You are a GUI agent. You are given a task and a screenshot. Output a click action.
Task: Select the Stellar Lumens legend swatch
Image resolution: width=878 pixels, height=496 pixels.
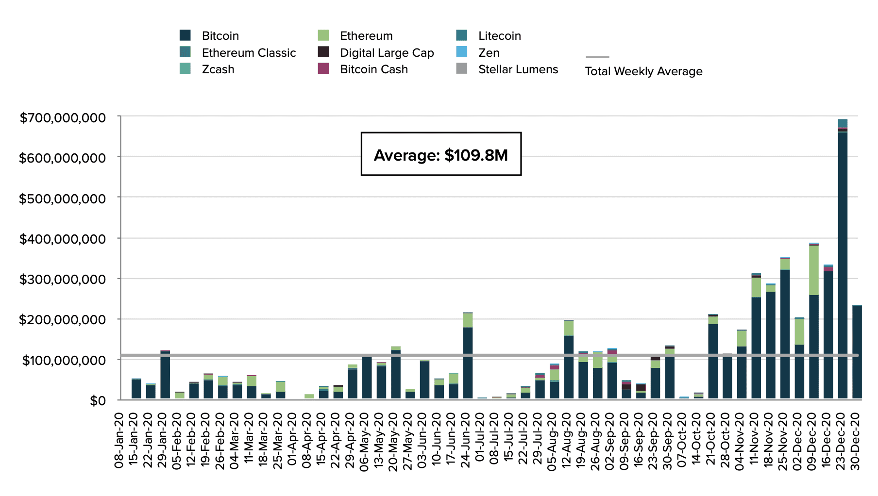[x=462, y=68]
